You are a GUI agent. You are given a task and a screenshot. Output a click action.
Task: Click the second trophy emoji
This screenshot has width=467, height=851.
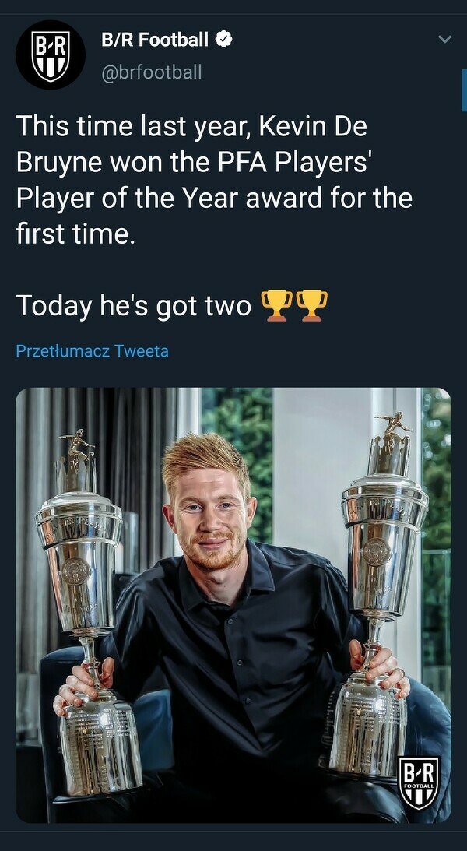pos(312,305)
